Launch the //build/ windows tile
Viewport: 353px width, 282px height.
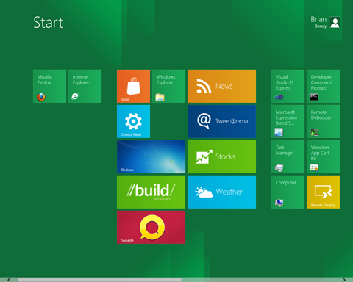point(151,192)
